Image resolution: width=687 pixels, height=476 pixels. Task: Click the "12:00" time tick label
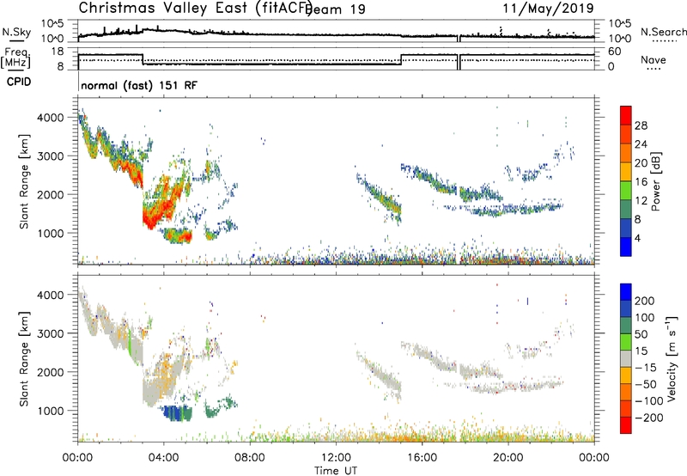(x=336, y=458)
